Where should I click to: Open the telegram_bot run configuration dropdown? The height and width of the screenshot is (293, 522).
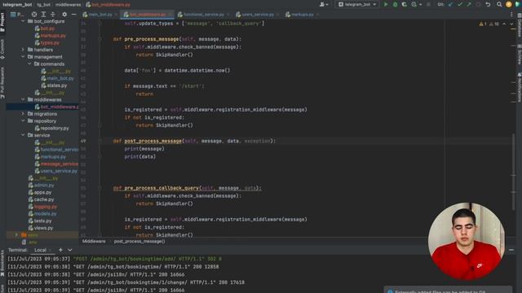tap(357, 4)
